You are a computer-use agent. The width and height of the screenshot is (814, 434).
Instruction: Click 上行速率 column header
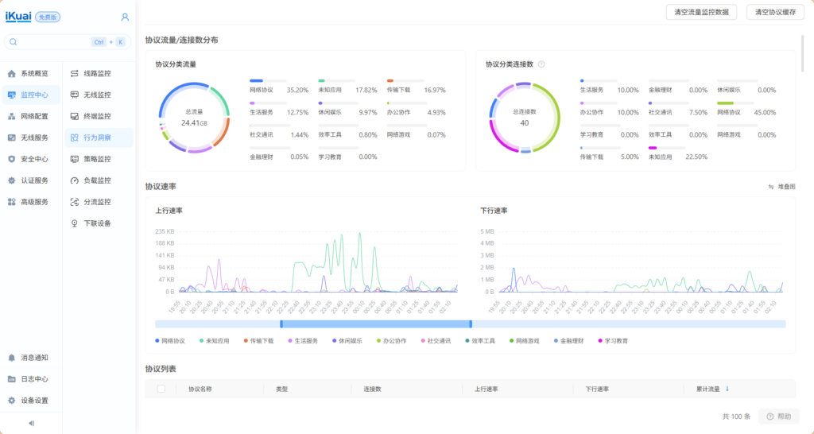(x=486, y=389)
